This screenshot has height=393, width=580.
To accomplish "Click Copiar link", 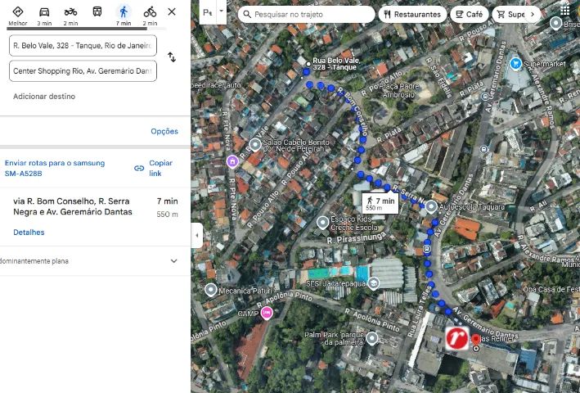I will [154, 168].
